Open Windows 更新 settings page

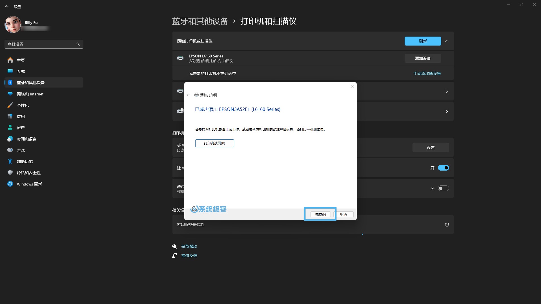(44, 184)
